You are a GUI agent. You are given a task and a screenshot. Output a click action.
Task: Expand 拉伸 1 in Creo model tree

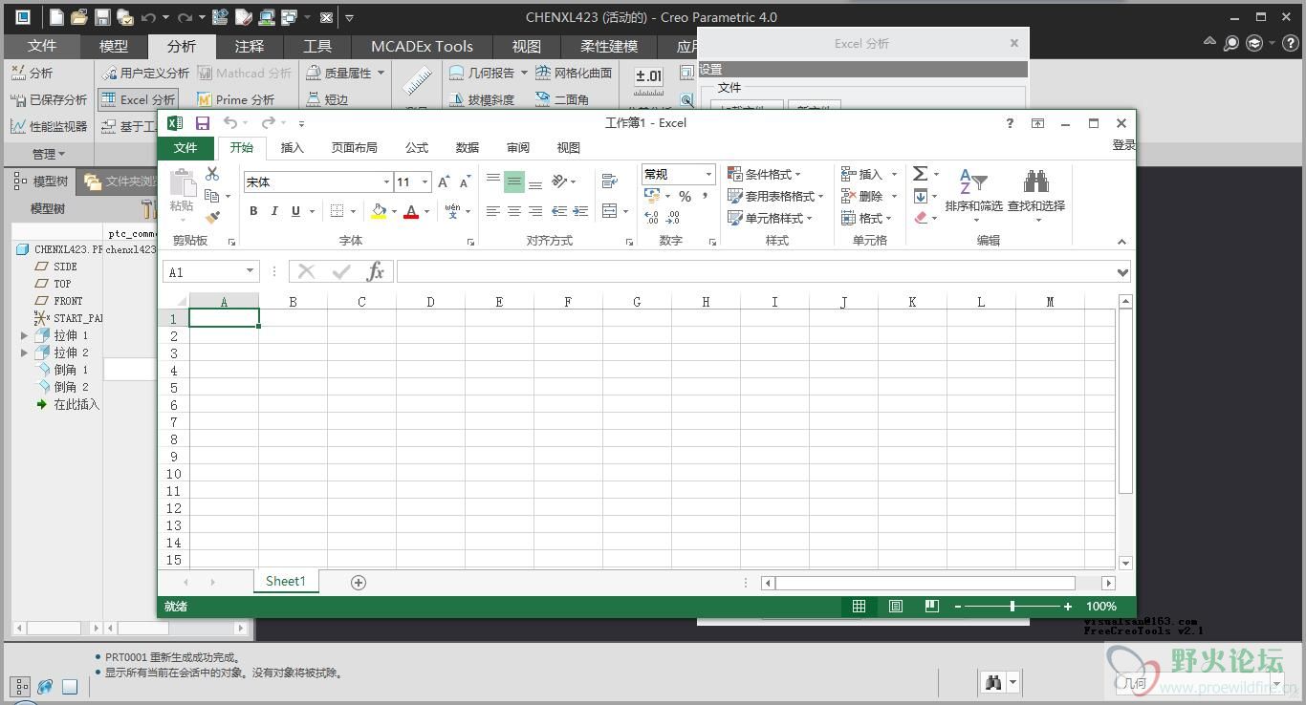(24, 335)
